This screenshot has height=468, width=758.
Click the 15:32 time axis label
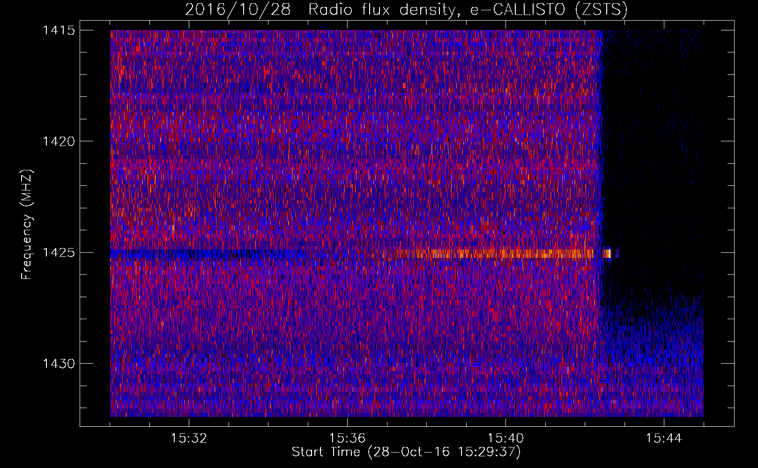[189, 439]
